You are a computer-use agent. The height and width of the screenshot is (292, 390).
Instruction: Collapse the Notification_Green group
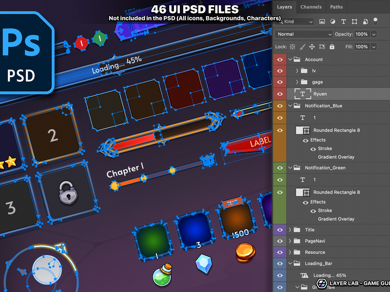click(x=290, y=168)
